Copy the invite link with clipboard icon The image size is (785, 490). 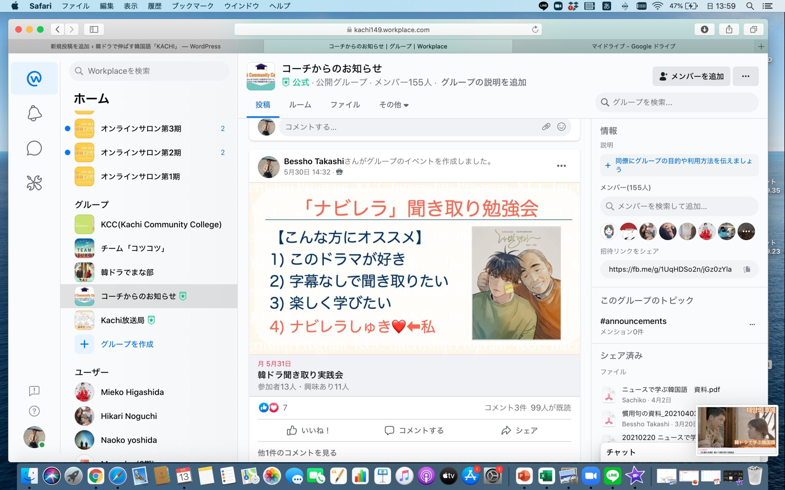tap(747, 269)
